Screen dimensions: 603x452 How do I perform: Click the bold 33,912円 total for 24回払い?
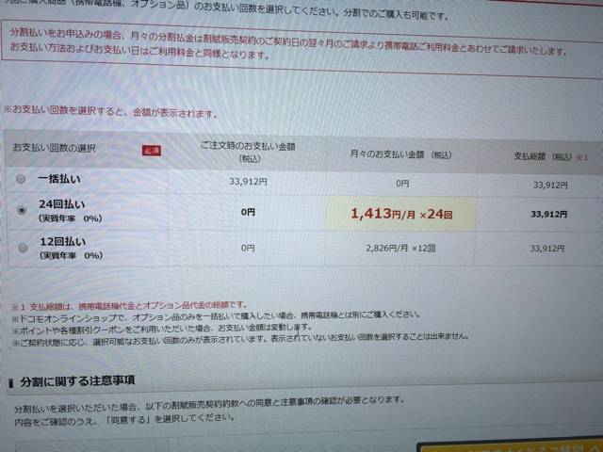pos(548,214)
